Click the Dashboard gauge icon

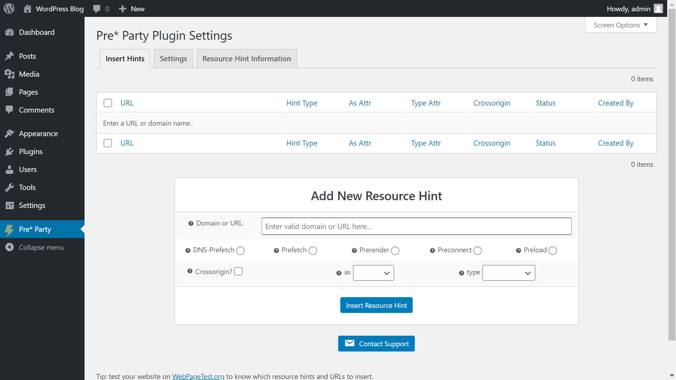click(x=10, y=32)
